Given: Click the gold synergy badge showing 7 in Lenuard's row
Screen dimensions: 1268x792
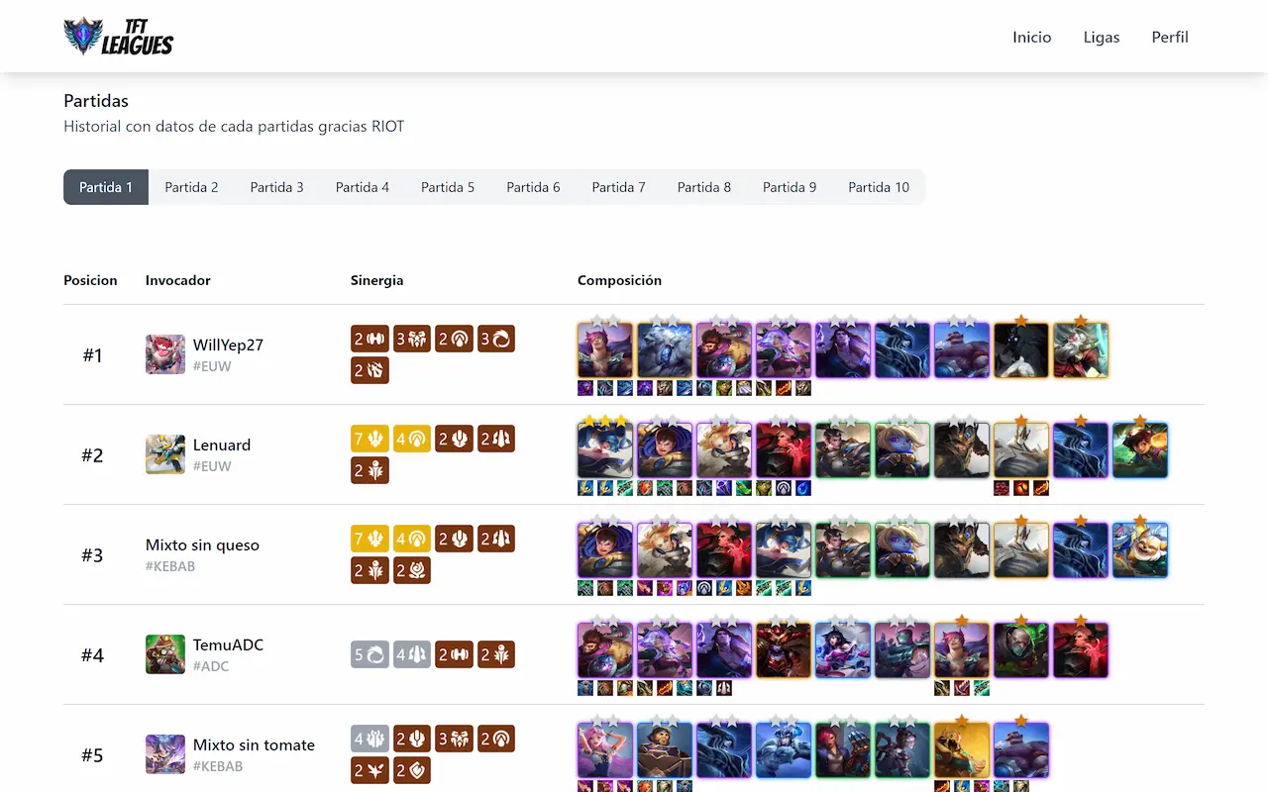Looking at the screenshot, I should (370, 439).
